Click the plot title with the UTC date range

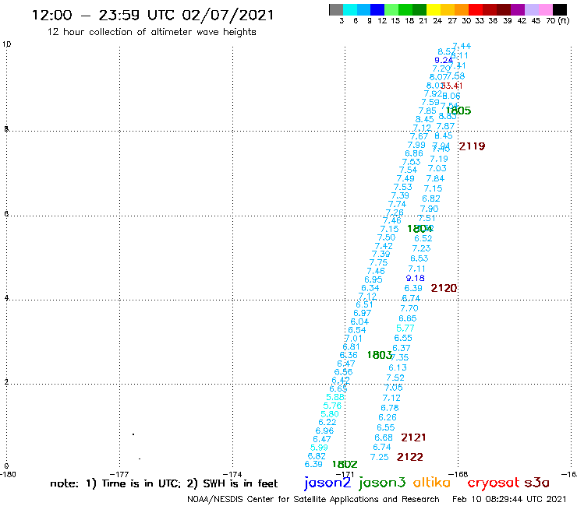point(153,16)
